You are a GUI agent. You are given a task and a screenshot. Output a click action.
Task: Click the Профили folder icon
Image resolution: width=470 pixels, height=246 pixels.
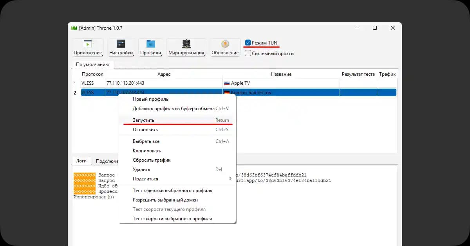pyautogui.click(x=150, y=44)
